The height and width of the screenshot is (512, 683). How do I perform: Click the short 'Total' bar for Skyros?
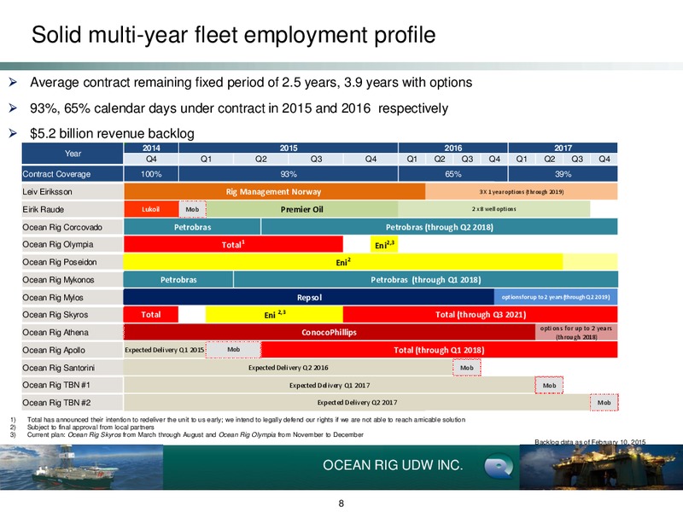pyautogui.click(x=151, y=314)
